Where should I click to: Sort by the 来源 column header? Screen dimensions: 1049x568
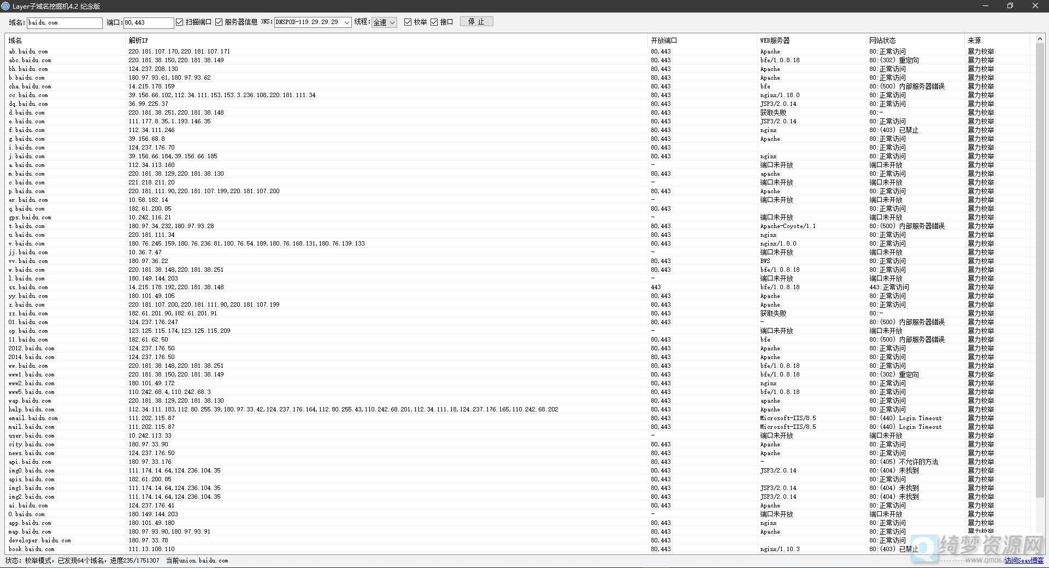(997, 40)
